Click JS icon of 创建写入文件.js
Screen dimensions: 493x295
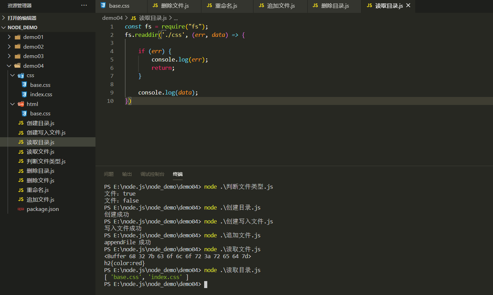coord(21,133)
